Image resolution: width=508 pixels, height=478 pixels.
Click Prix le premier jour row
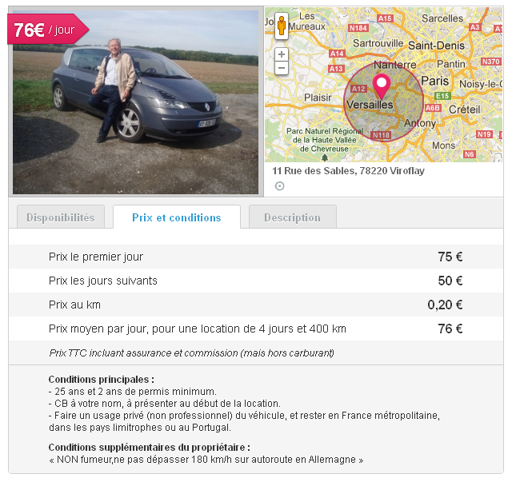coord(256,257)
